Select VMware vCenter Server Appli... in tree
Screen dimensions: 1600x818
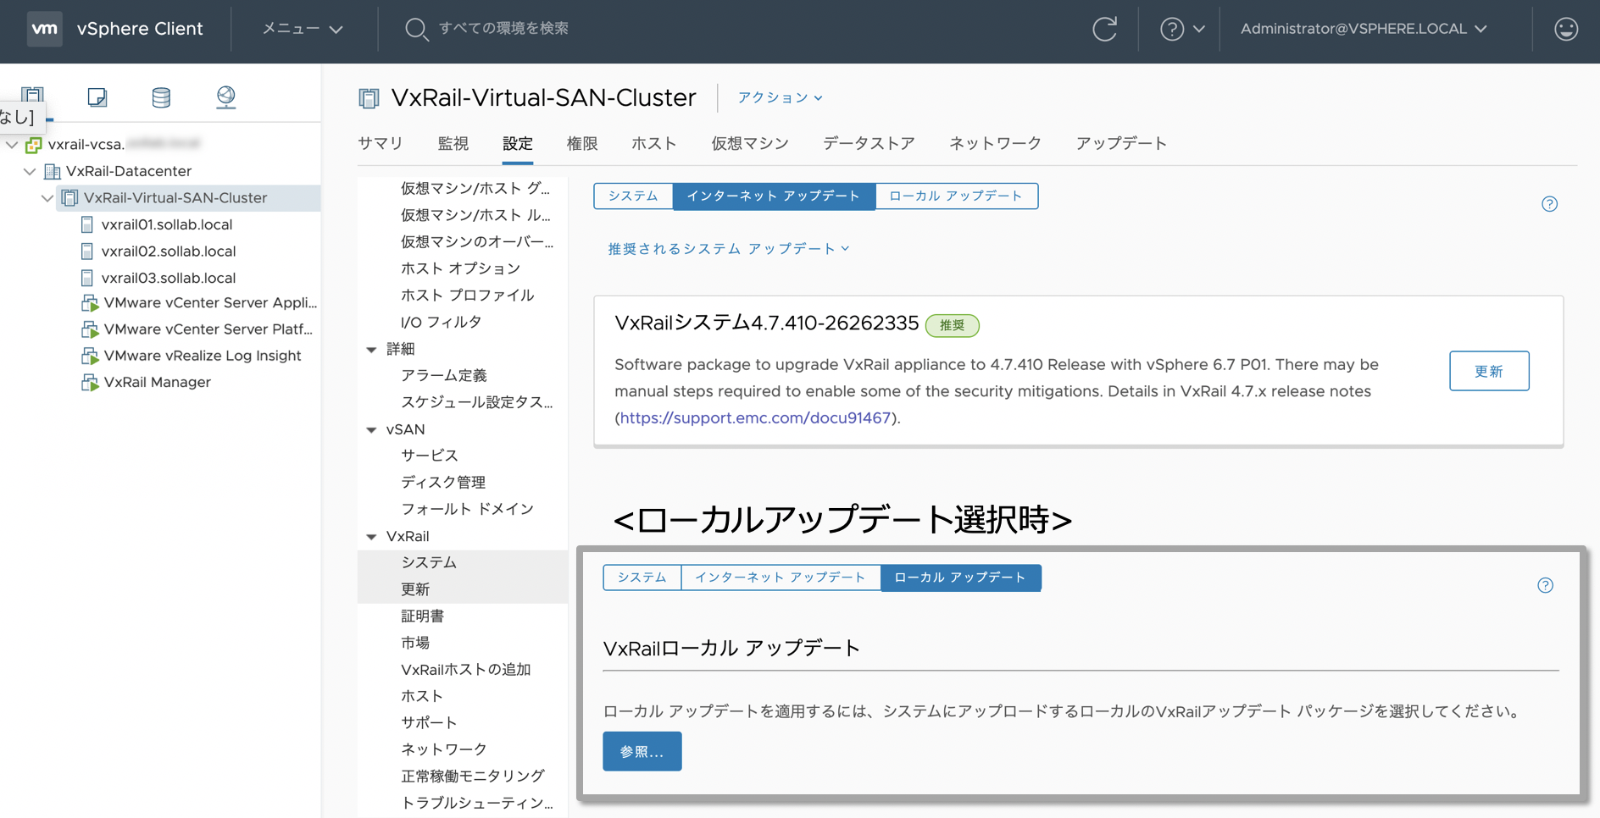(x=210, y=302)
